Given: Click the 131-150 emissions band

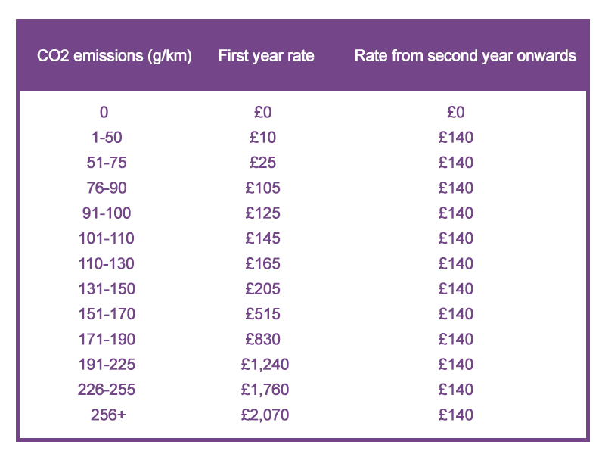Looking at the screenshot, I should pos(106,288).
